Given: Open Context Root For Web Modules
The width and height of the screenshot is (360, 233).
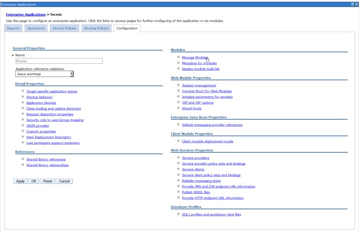Looking at the screenshot, I should (x=207, y=92).
